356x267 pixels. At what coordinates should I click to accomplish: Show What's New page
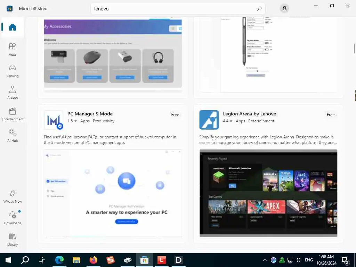click(13, 197)
